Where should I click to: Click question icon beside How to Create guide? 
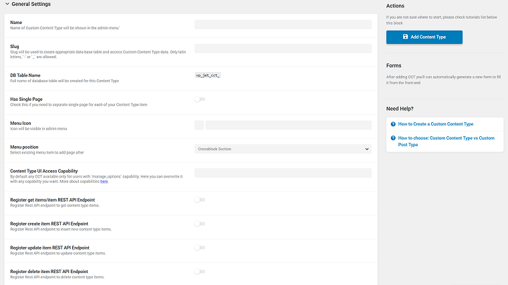[393, 124]
